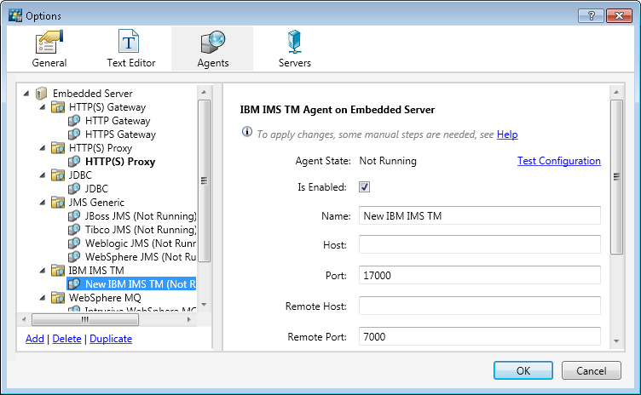
Task: Open the General options icon
Action: pyautogui.click(x=49, y=43)
